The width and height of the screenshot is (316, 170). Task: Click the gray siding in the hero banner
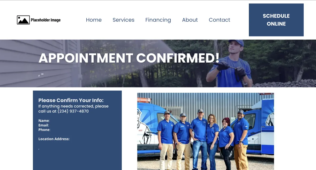39,63
